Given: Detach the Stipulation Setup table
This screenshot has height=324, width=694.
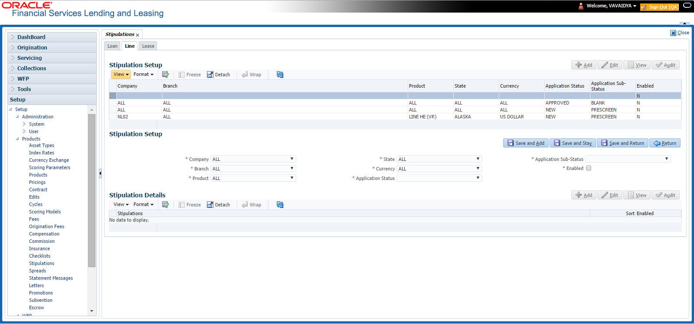Looking at the screenshot, I should pyautogui.click(x=218, y=75).
